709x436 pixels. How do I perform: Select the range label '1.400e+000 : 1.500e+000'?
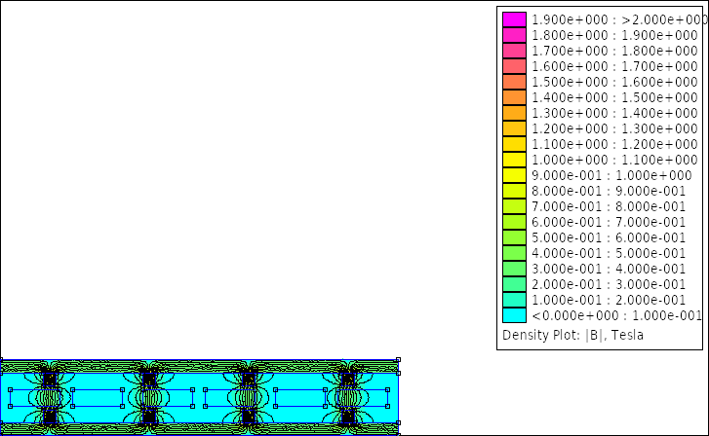pyautogui.click(x=615, y=97)
